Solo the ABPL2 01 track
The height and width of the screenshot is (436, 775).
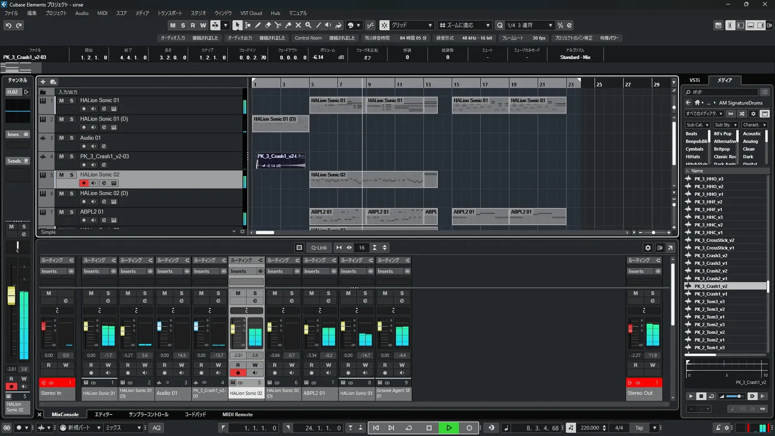point(71,212)
